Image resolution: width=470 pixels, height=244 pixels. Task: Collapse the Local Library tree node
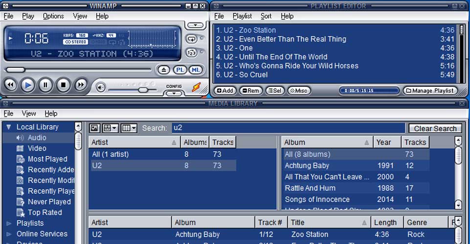(x=9, y=127)
